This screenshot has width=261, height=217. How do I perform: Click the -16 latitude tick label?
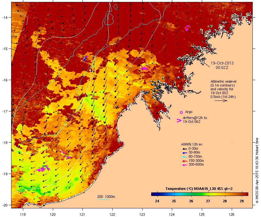4,80
